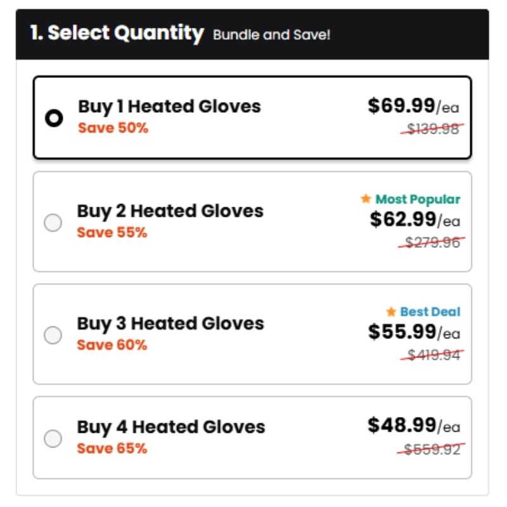Click the Most Popular badge label
Image resolution: width=507 pixels, height=507 pixels.
tap(418, 200)
